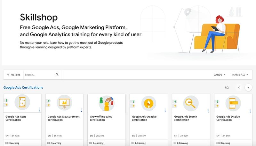
Task: Open the NAME A-Z sort dropdown
Action: click(x=240, y=75)
